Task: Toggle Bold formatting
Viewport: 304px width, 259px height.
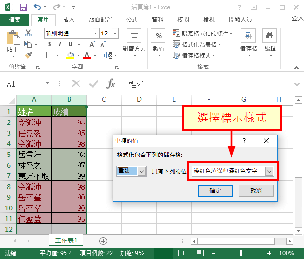Action: point(48,44)
